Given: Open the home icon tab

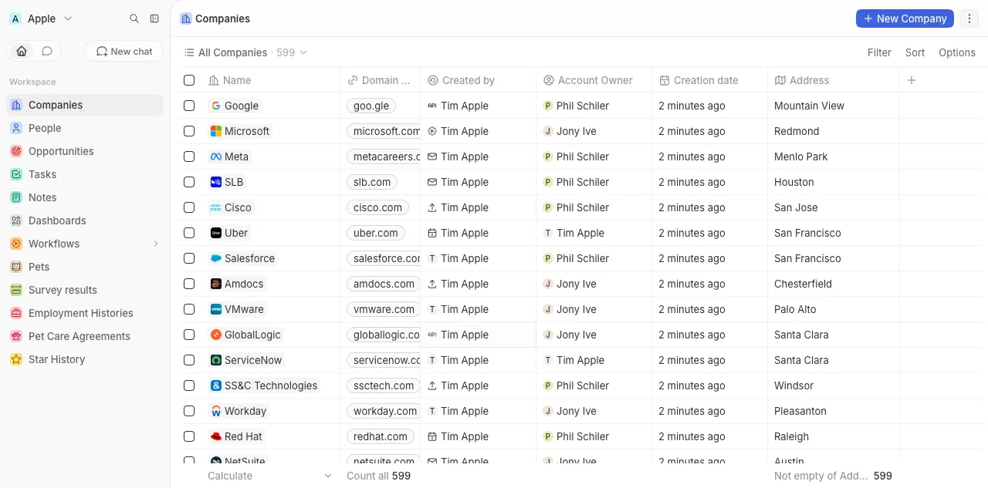Looking at the screenshot, I should pos(22,51).
